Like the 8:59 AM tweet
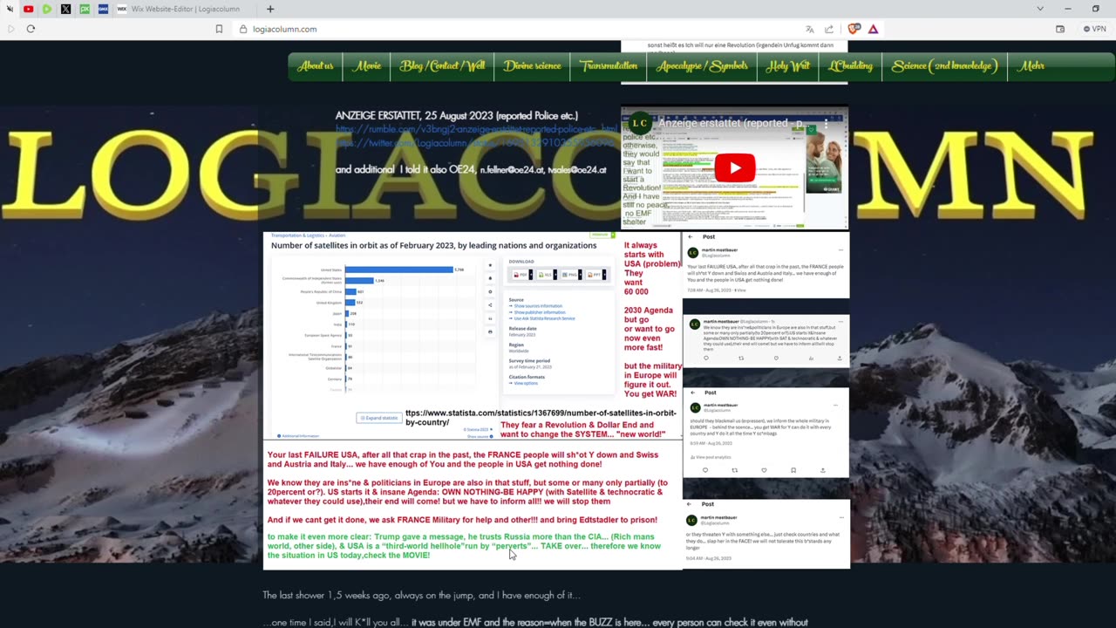The image size is (1116, 628). 764,470
